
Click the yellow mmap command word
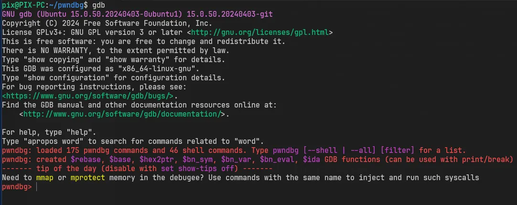(x=45, y=178)
